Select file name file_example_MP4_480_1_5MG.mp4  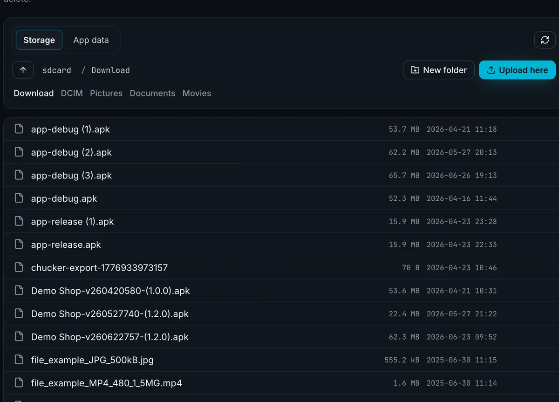107,383
